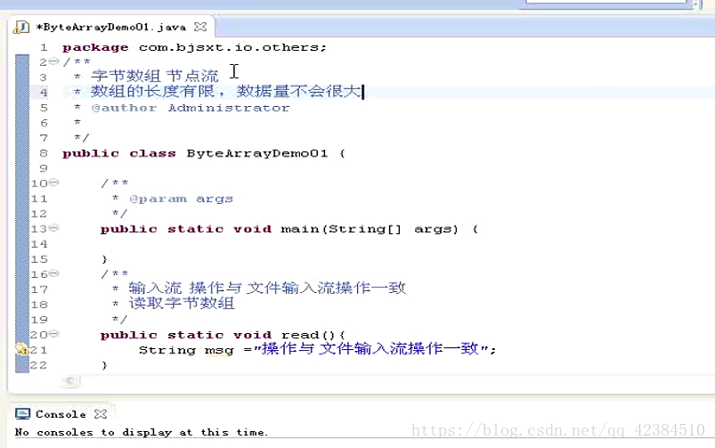The width and height of the screenshot is (715, 448).
Task: Click the class name ByteArrayDemo01 in declaration
Action: pyautogui.click(x=257, y=154)
